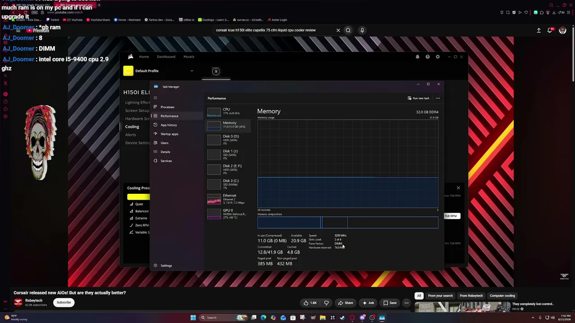Save the video to a playlist

point(389,303)
